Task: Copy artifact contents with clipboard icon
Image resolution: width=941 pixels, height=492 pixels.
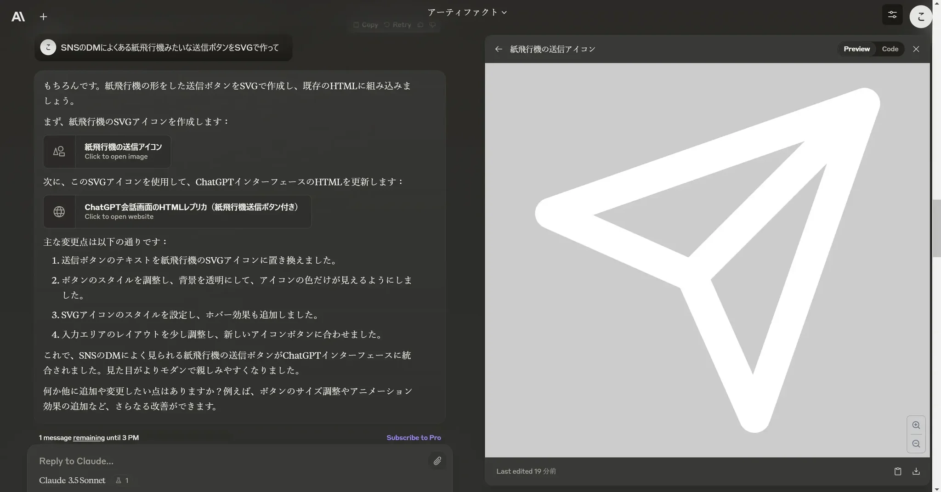Action: pyautogui.click(x=897, y=471)
